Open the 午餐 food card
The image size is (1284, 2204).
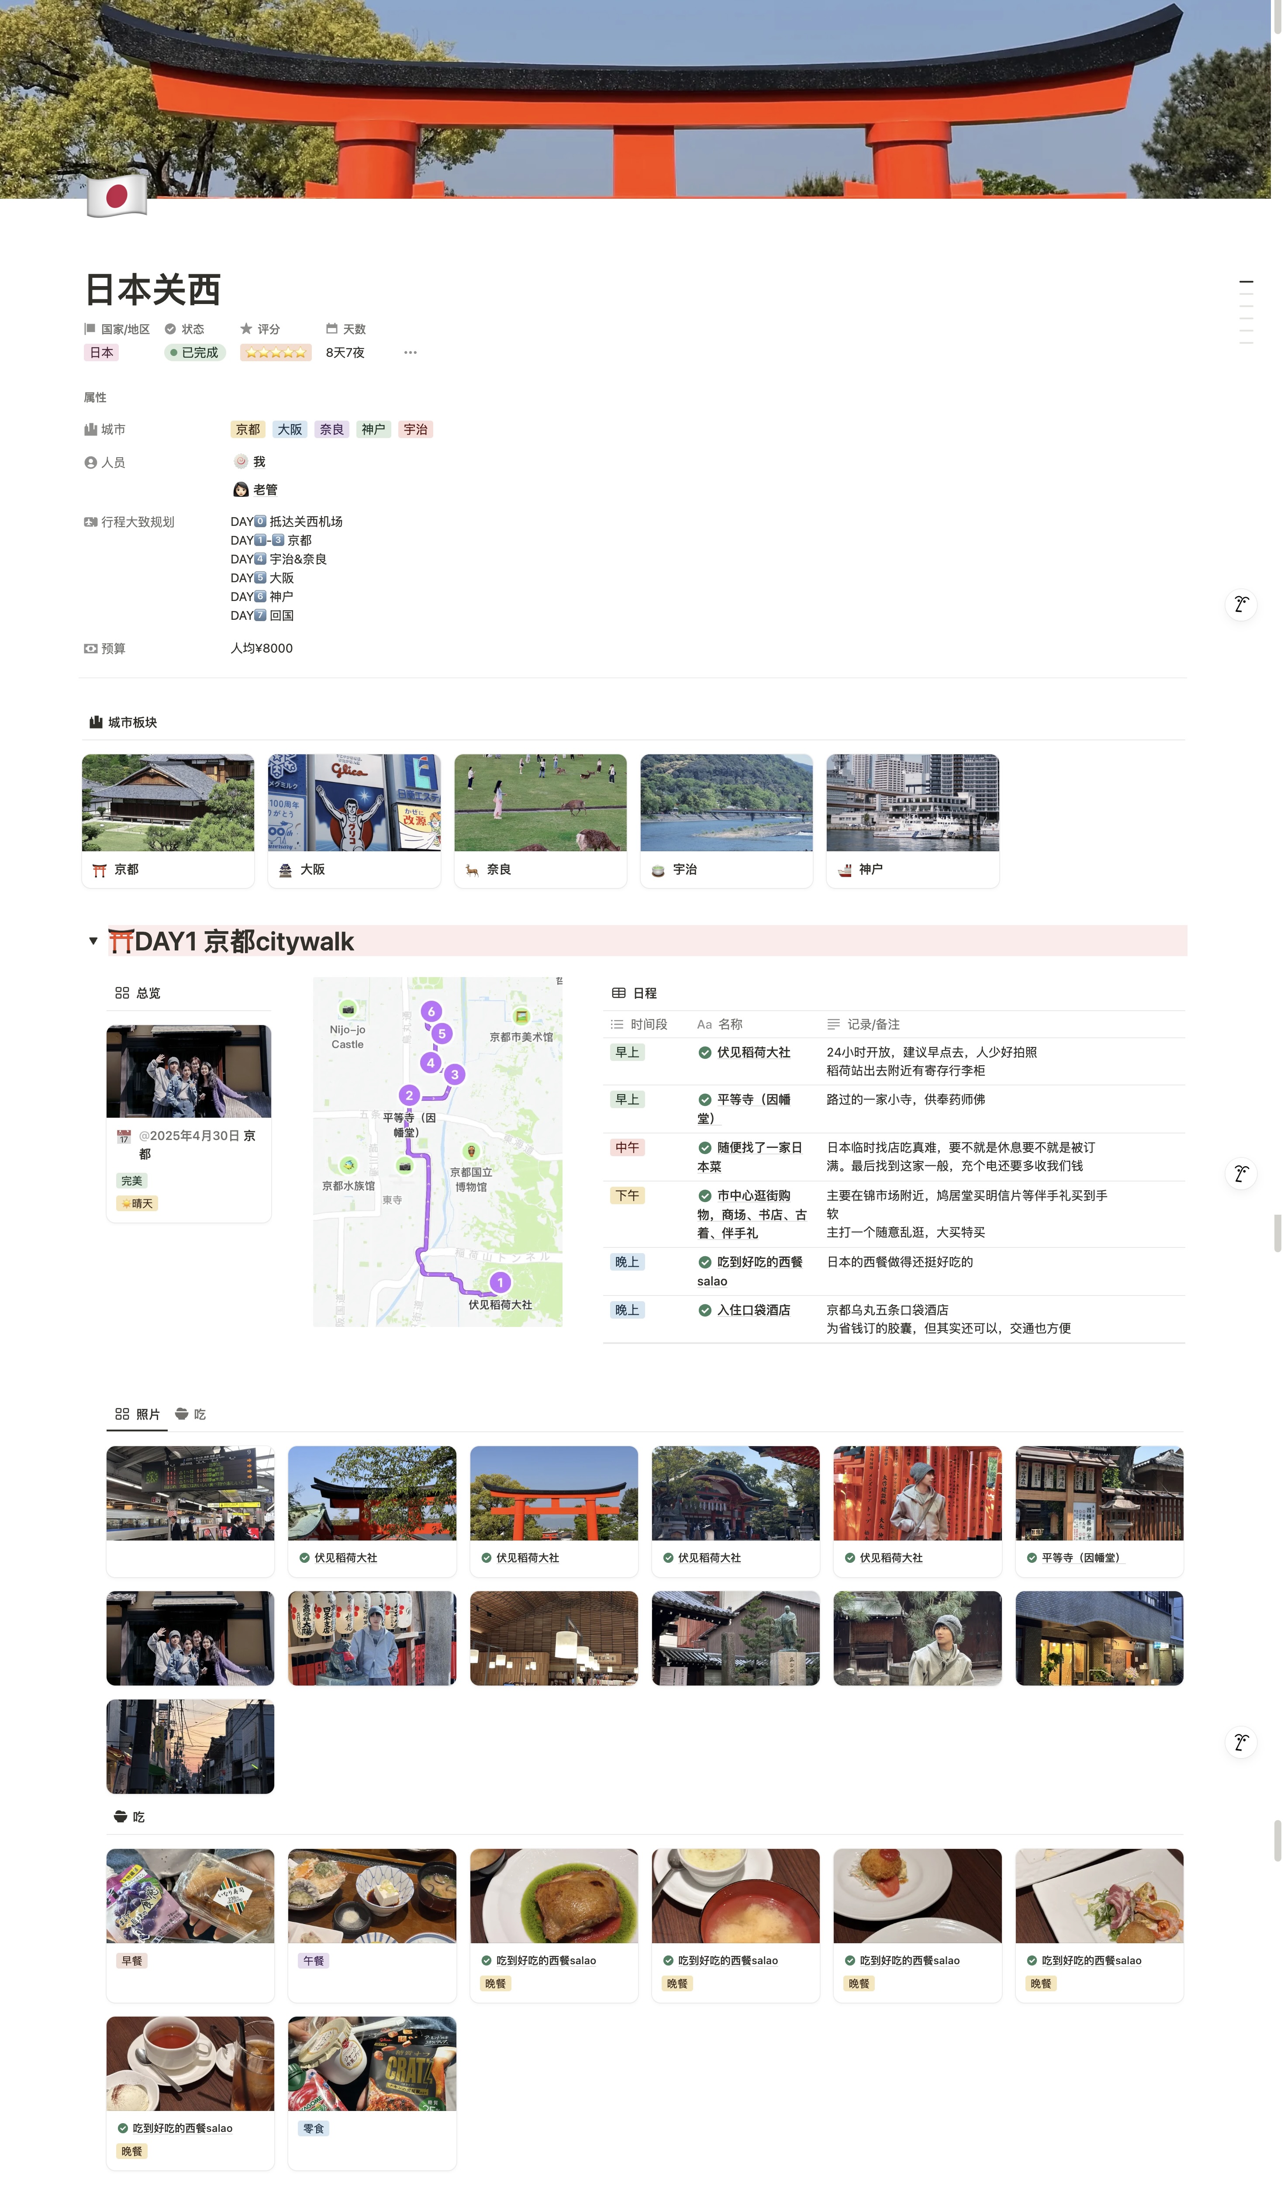pyautogui.click(x=372, y=1925)
